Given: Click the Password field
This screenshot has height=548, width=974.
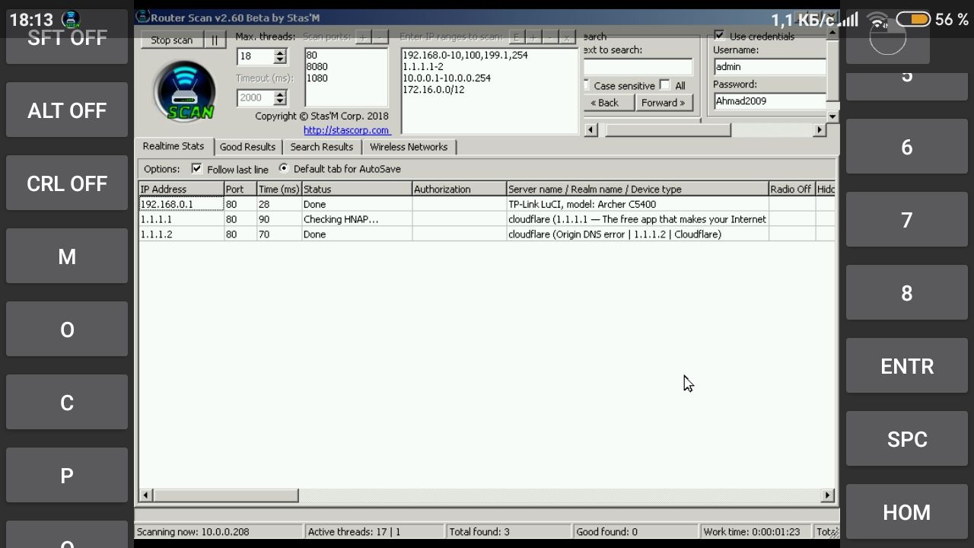Looking at the screenshot, I should click(x=769, y=100).
